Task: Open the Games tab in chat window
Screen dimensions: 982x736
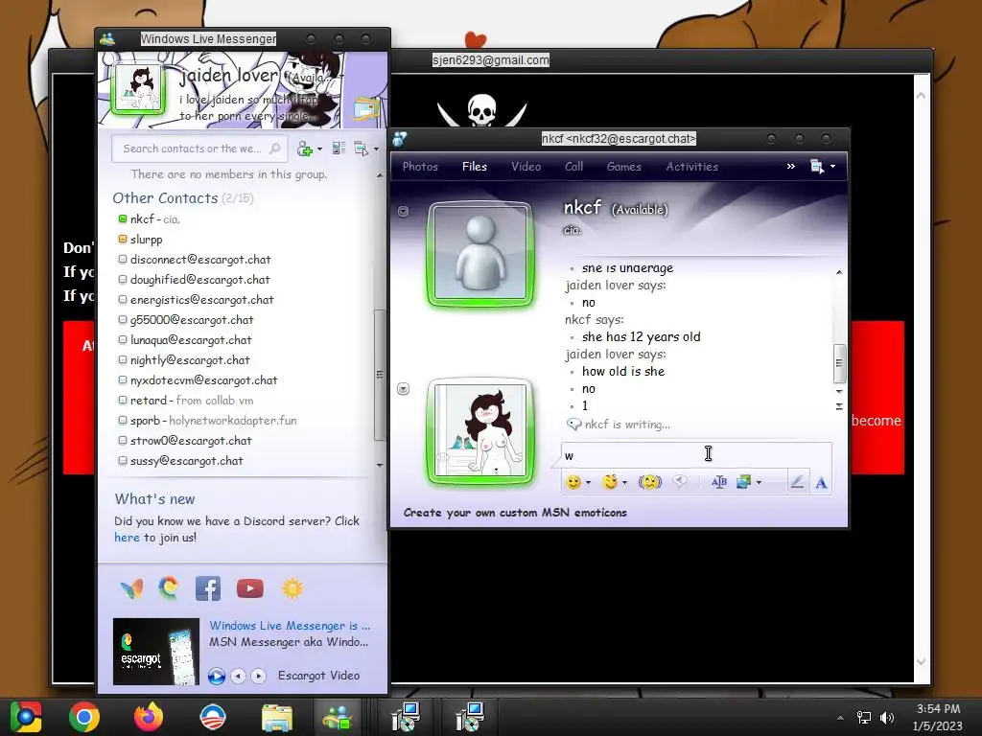Action: coord(623,167)
